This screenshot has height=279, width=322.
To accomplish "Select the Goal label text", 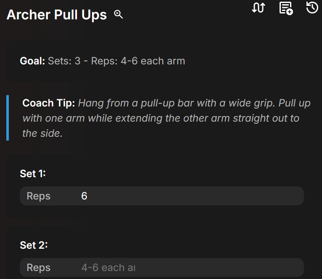I will point(32,61).
